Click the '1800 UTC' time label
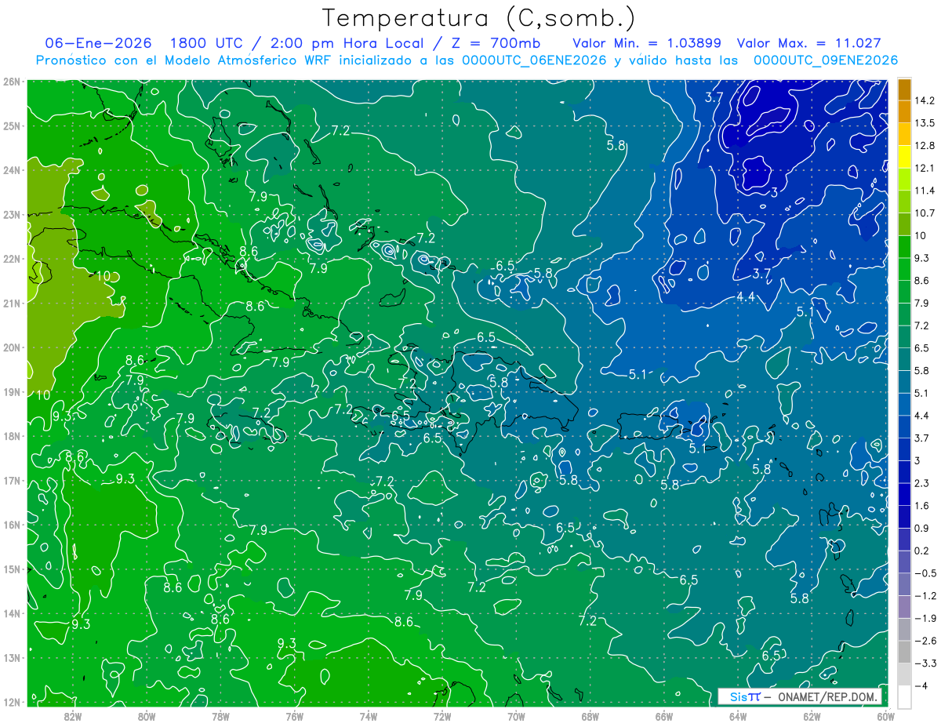The image size is (941, 727). pos(206,43)
